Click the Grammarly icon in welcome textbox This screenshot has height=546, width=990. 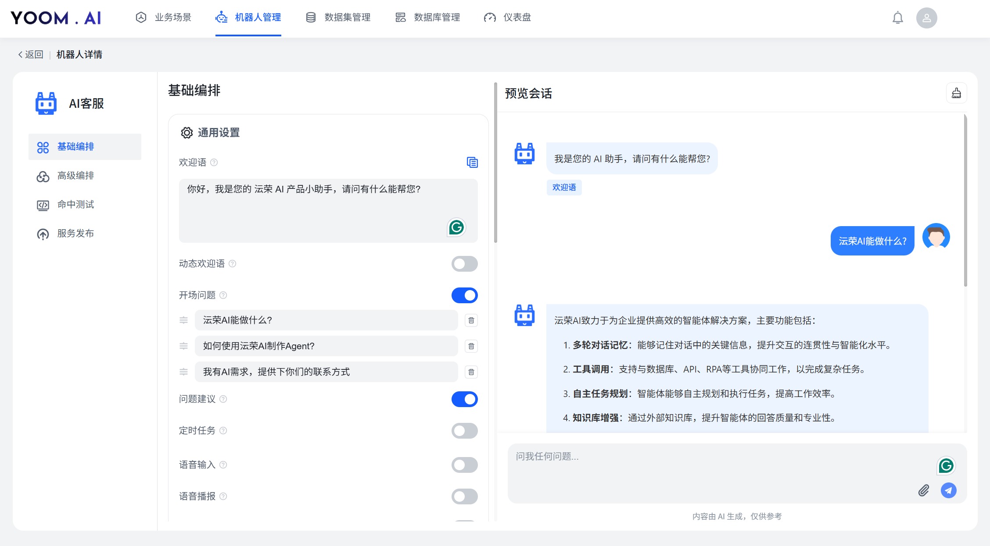(456, 228)
